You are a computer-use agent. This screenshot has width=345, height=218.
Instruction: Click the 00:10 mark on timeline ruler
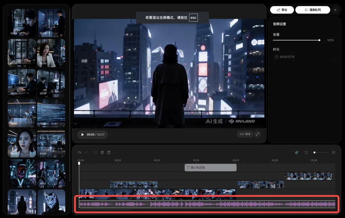point(157,160)
